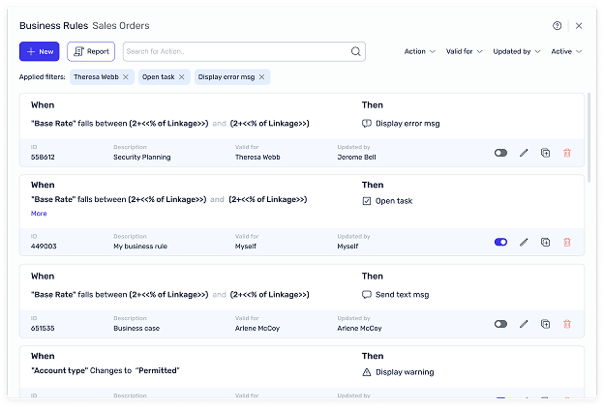Enable the Security Planning rule toggle
The image size is (604, 408).
pyautogui.click(x=500, y=153)
